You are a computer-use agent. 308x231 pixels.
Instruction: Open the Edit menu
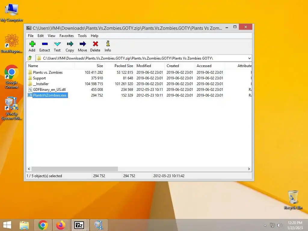[x=41, y=36]
